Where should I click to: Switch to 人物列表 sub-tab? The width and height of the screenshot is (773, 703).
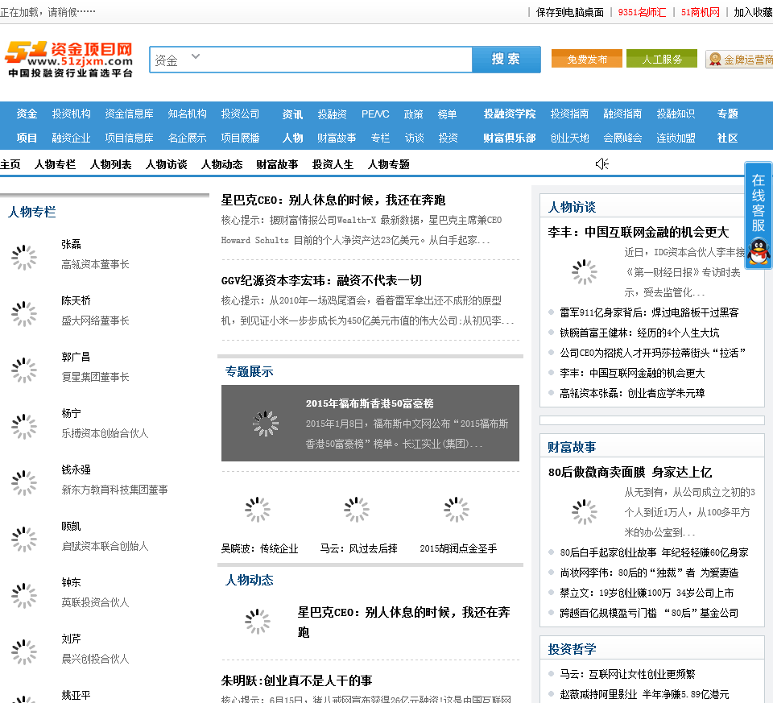(x=111, y=164)
